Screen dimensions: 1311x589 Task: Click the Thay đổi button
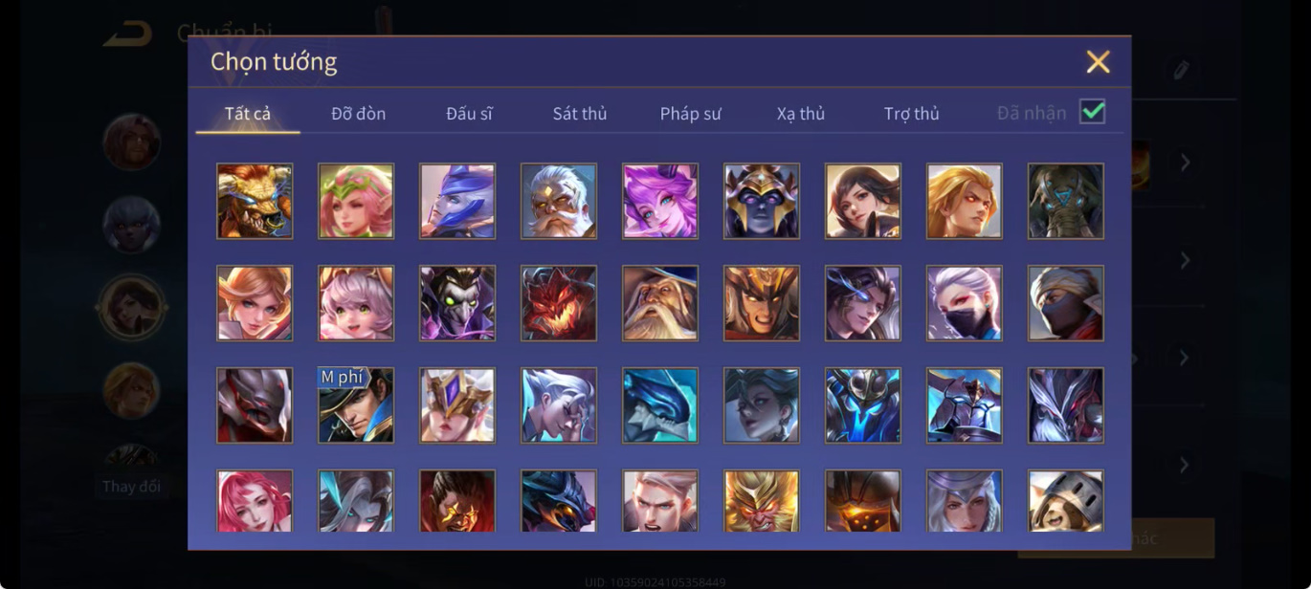[x=131, y=487]
